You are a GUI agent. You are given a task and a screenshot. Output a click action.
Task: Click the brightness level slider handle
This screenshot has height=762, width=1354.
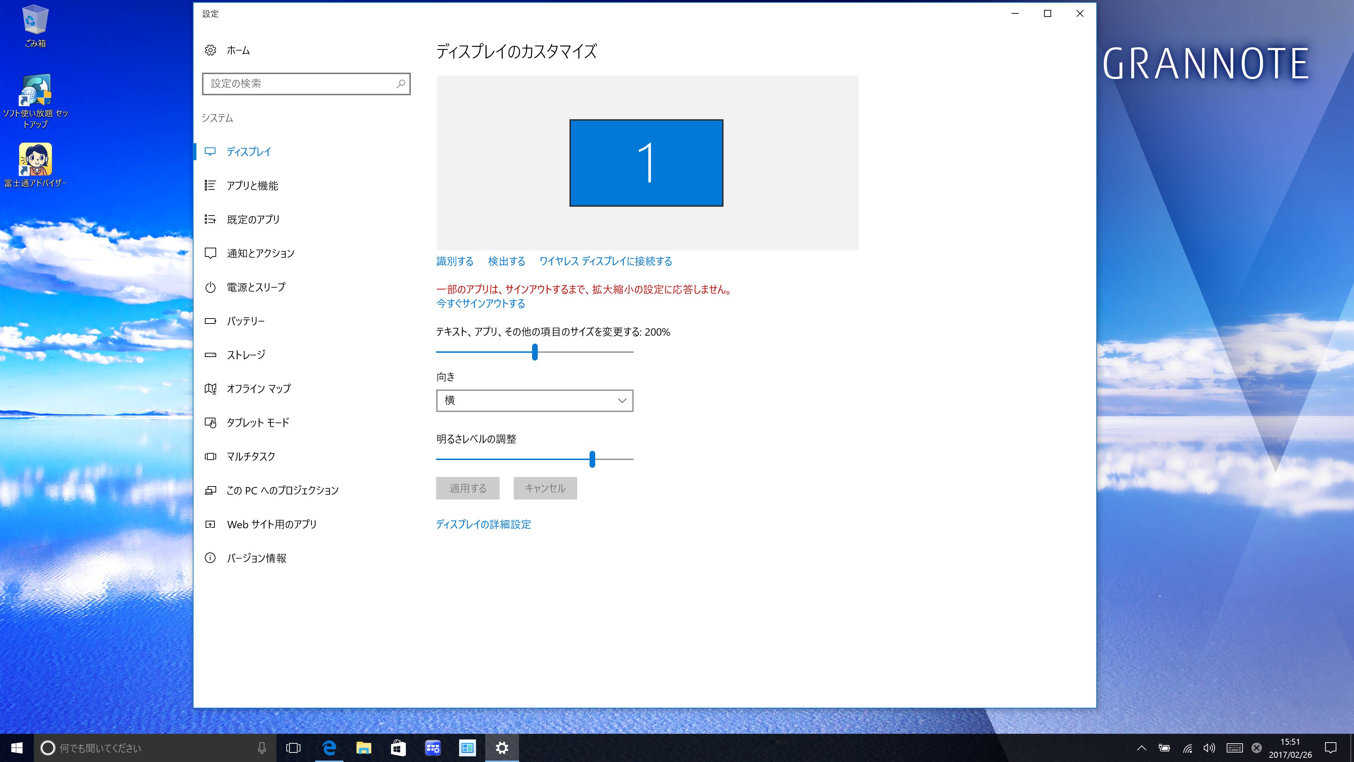click(x=592, y=459)
